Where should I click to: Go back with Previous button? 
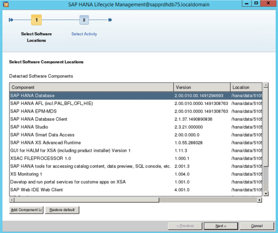pos(185,226)
